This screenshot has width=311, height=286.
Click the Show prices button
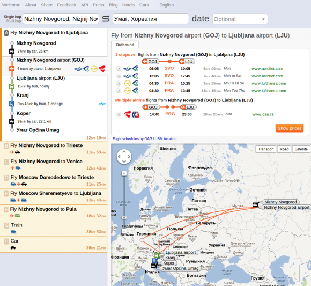click(290, 128)
